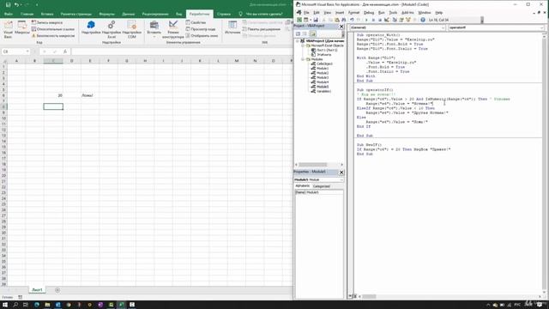Switch to the Справка ribbon tab
Image resolution: width=549 pixels, height=309 pixels.
coord(224,14)
